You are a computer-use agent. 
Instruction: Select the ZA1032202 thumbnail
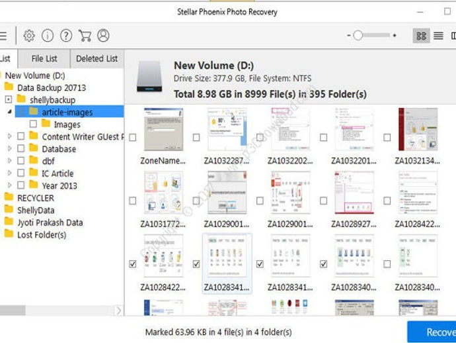(291, 129)
